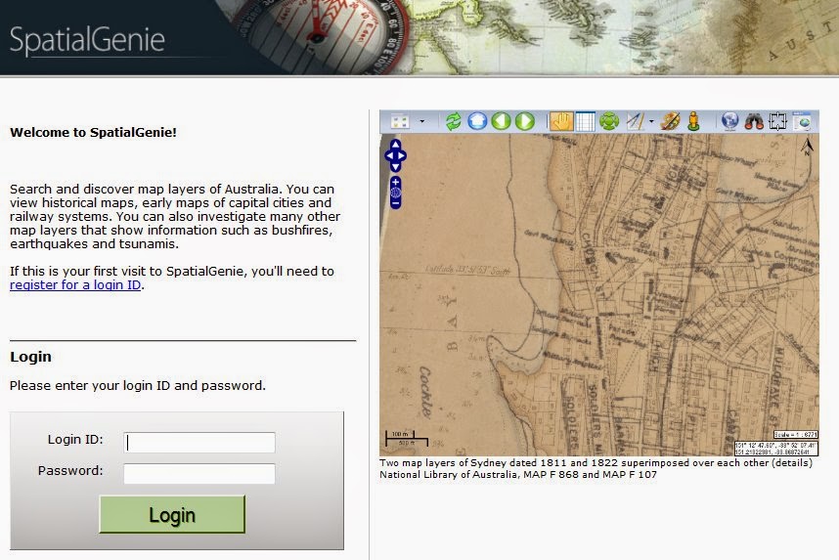Open the map overview window icon

point(802,121)
